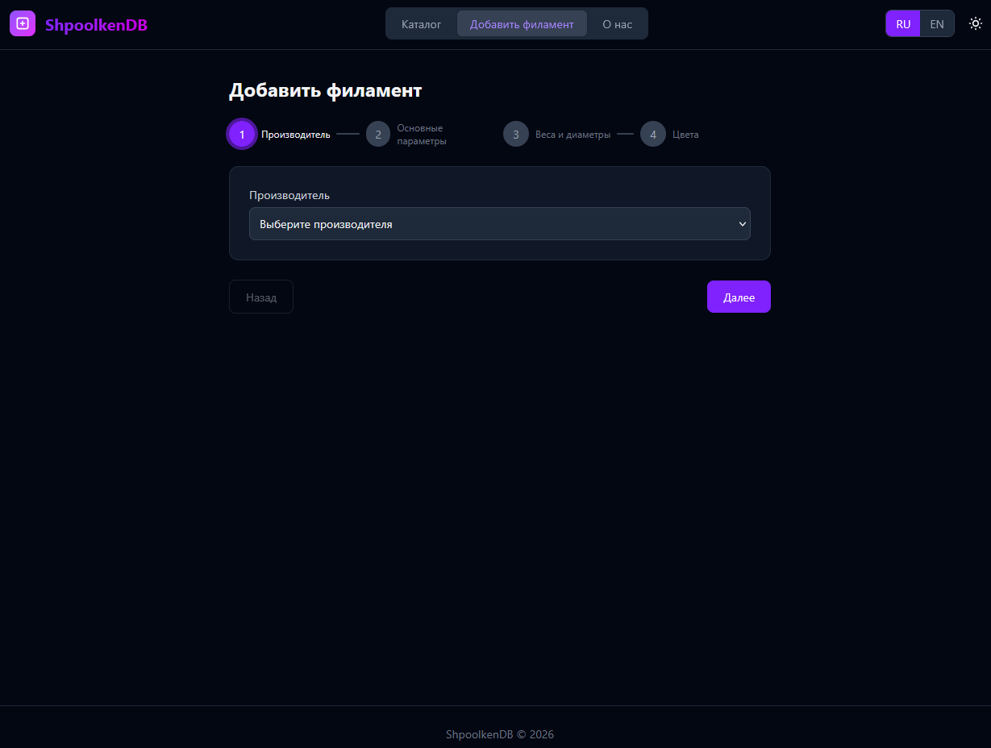Click step 2 circle Основные параметры
Image resolution: width=991 pixels, height=748 pixels.
pyautogui.click(x=378, y=135)
